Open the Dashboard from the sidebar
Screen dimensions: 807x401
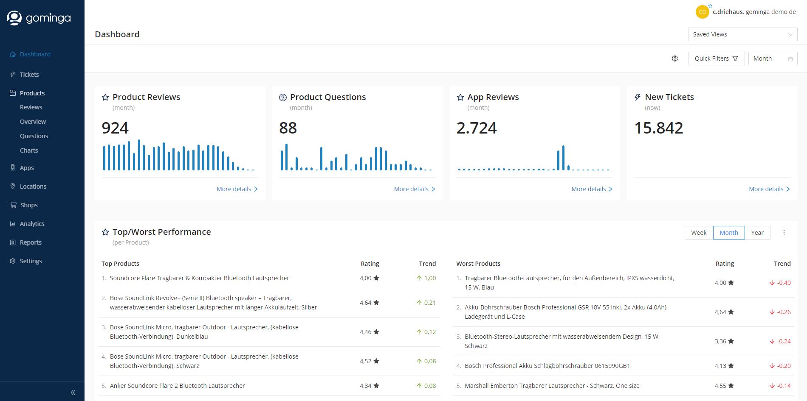coord(35,54)
